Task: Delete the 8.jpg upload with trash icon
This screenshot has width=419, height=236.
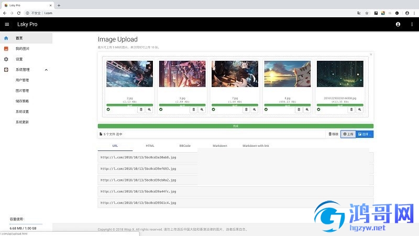Action: click(x=299, y=110)
